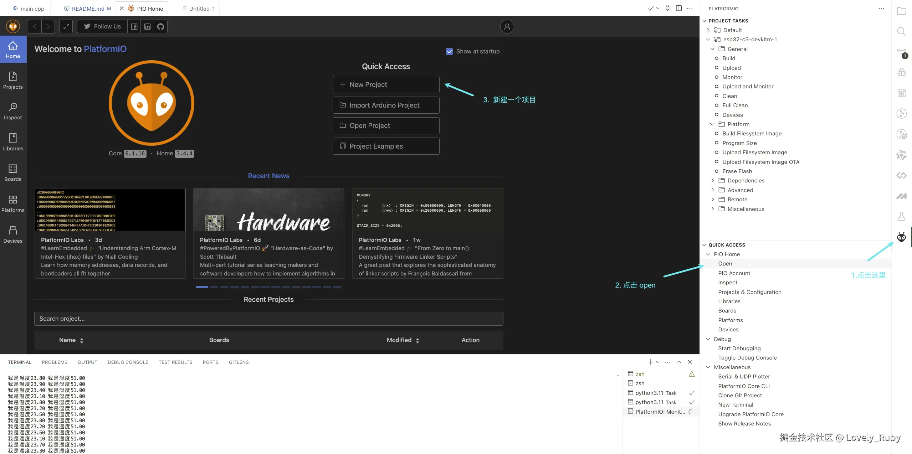
Task: Click Upload and Monitor task
Action: (748, 87)
